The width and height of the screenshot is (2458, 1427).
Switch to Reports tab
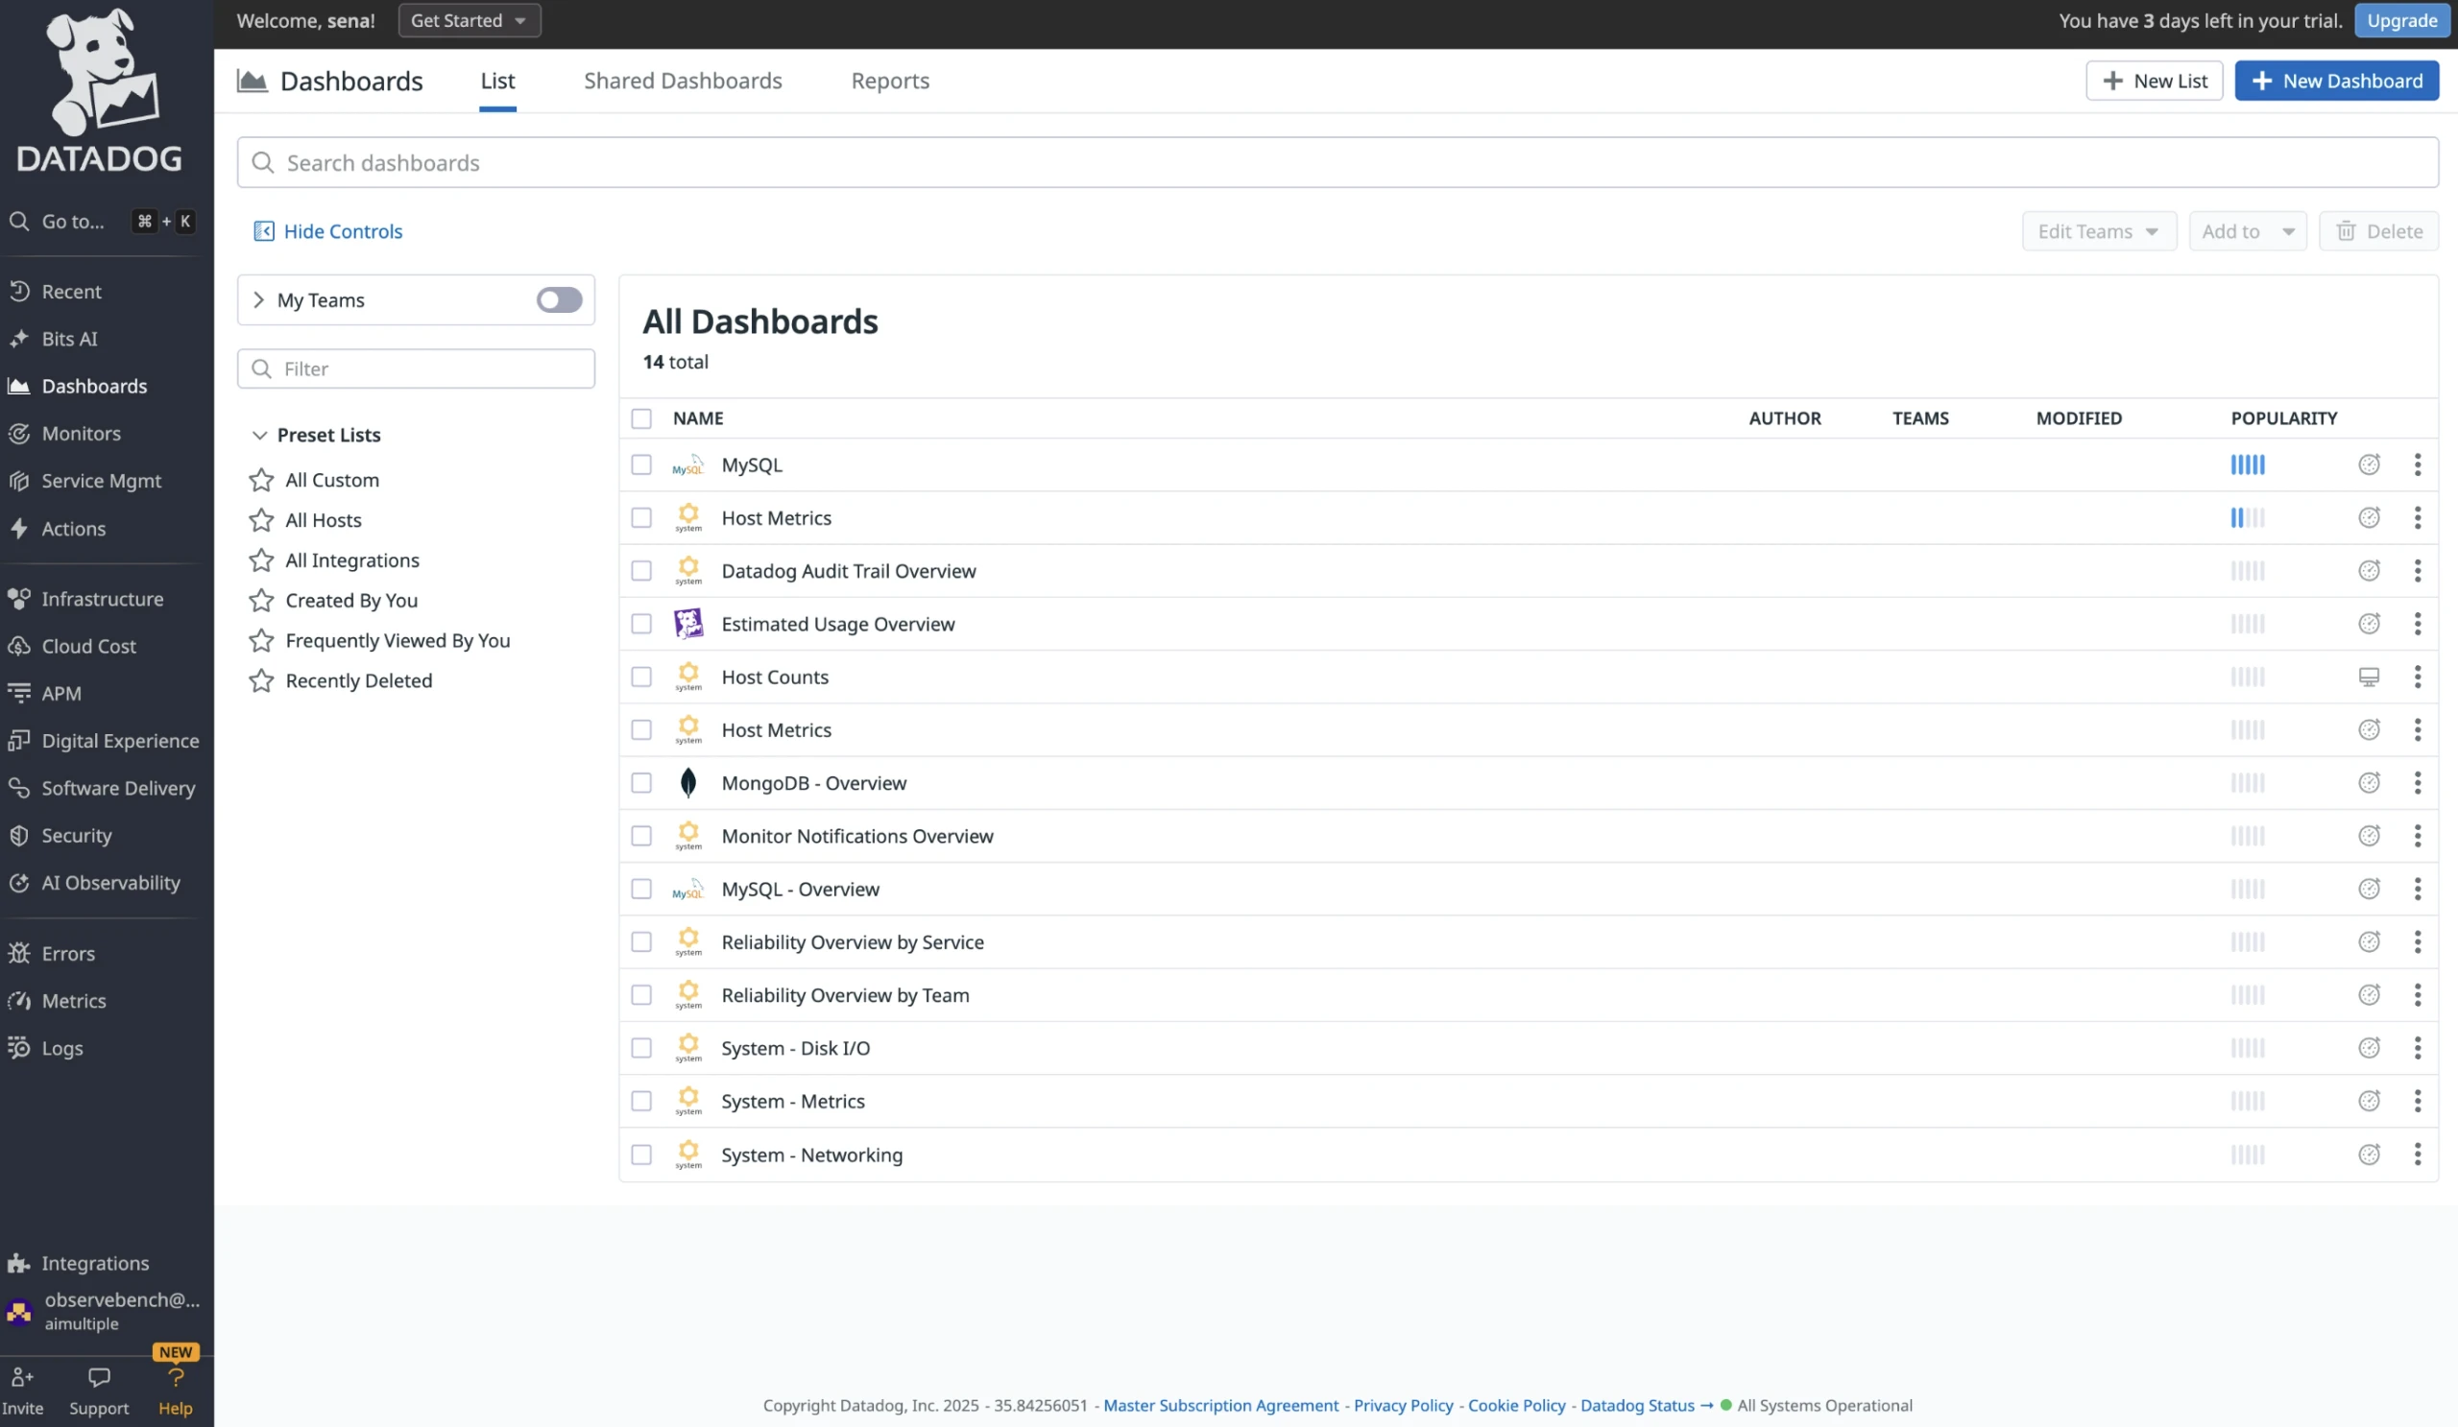tap(889, 81)
